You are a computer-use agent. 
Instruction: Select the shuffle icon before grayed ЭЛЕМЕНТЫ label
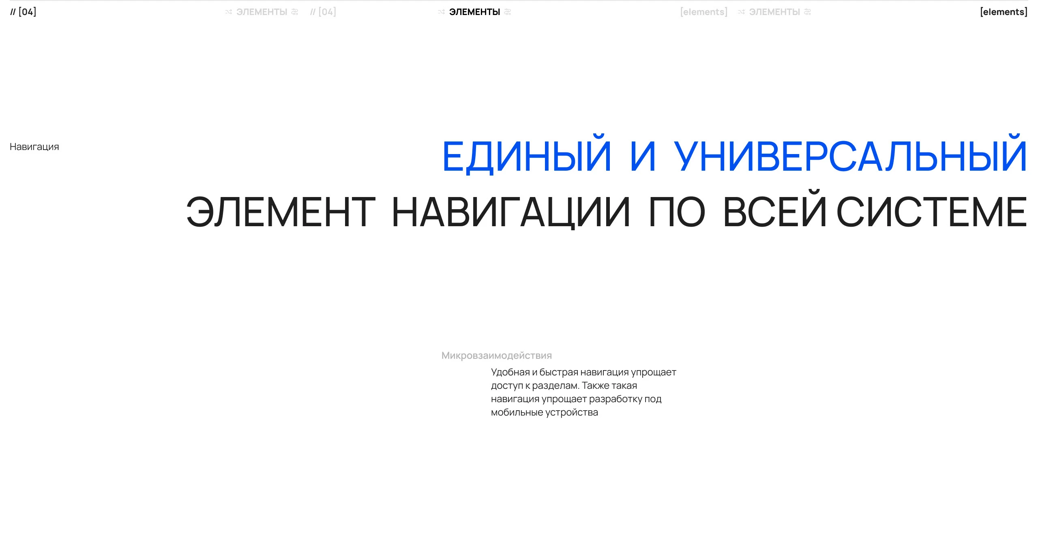coord(229,12)
